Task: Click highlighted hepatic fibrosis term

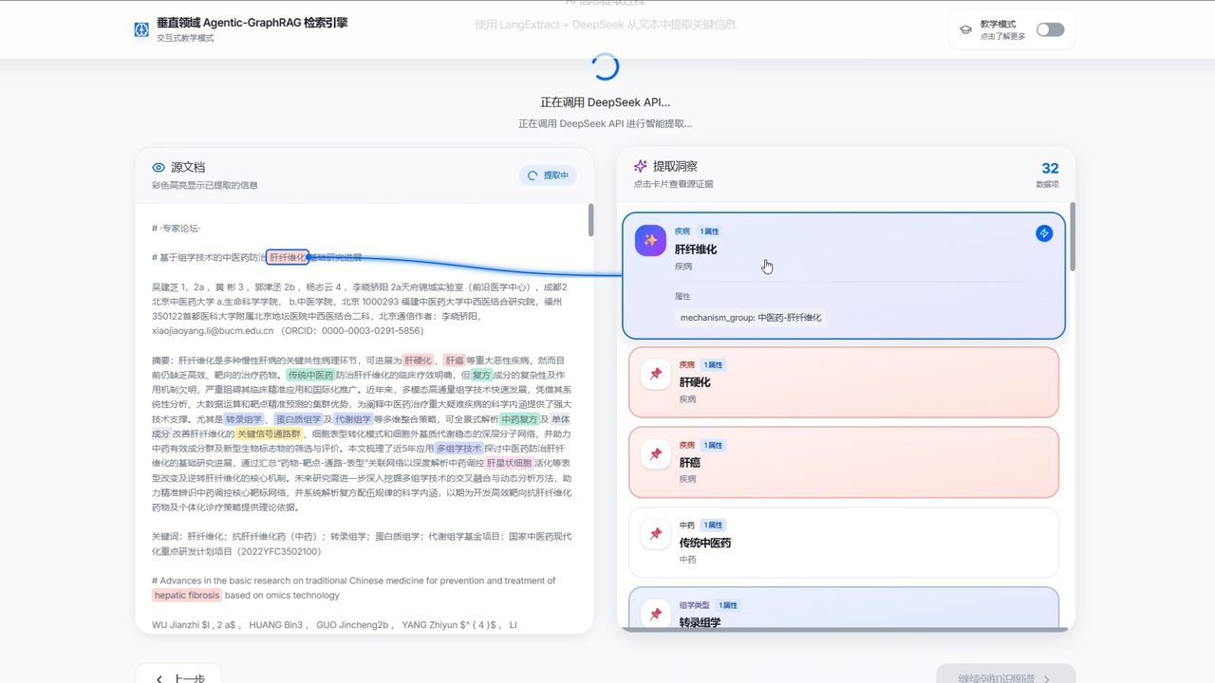Action: click(187, 596)
